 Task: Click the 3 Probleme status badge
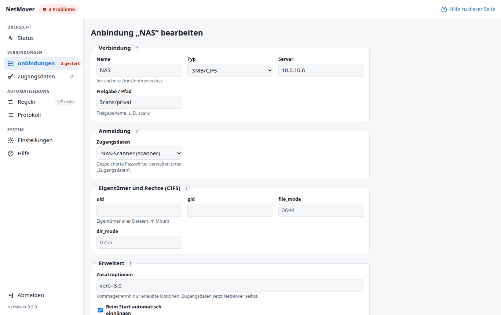click(x=59, y=10)
